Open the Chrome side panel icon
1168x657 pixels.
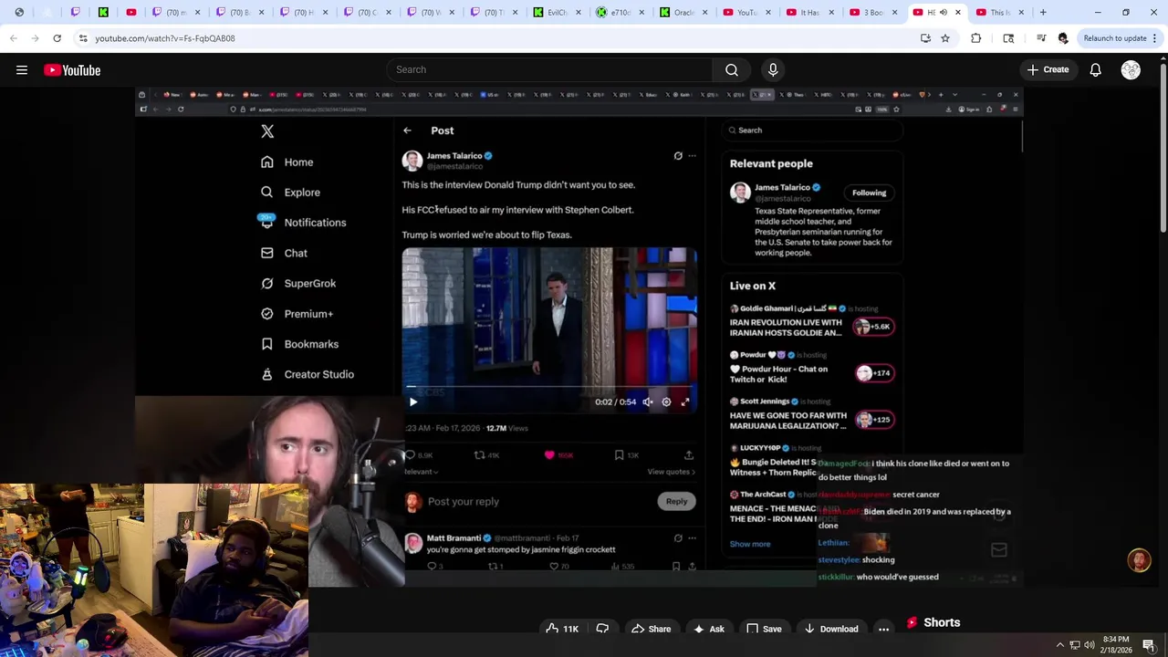[x=1008, y=38]
